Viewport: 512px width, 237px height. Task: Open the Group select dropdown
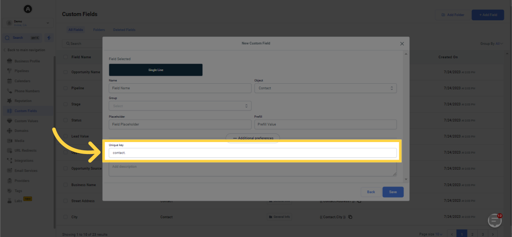[x=180, y=106]
